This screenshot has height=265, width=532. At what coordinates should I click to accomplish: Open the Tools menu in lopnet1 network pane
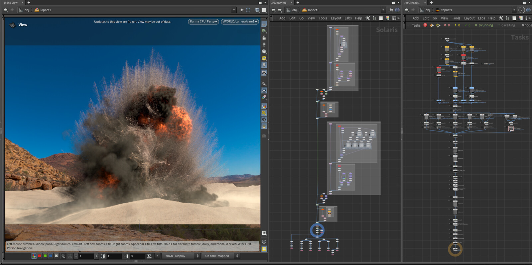point(323,18)
